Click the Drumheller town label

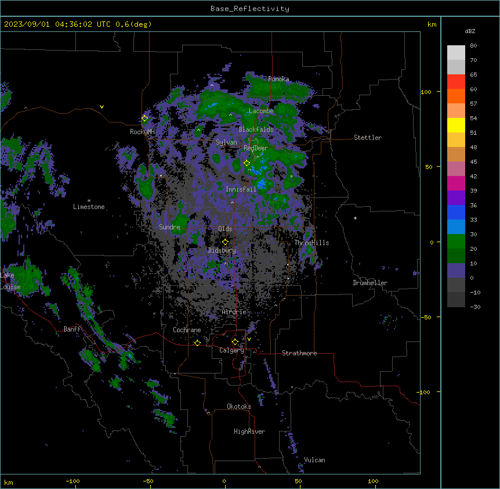point(370,283)
